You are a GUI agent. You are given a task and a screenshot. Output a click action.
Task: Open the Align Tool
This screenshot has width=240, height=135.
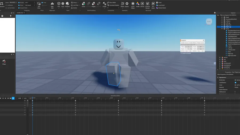tap(52, 5)
